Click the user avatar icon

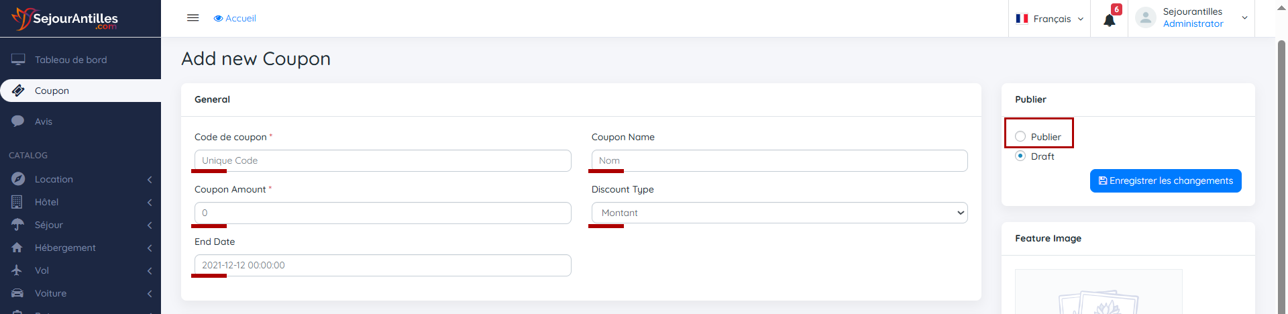(1145, 18)
